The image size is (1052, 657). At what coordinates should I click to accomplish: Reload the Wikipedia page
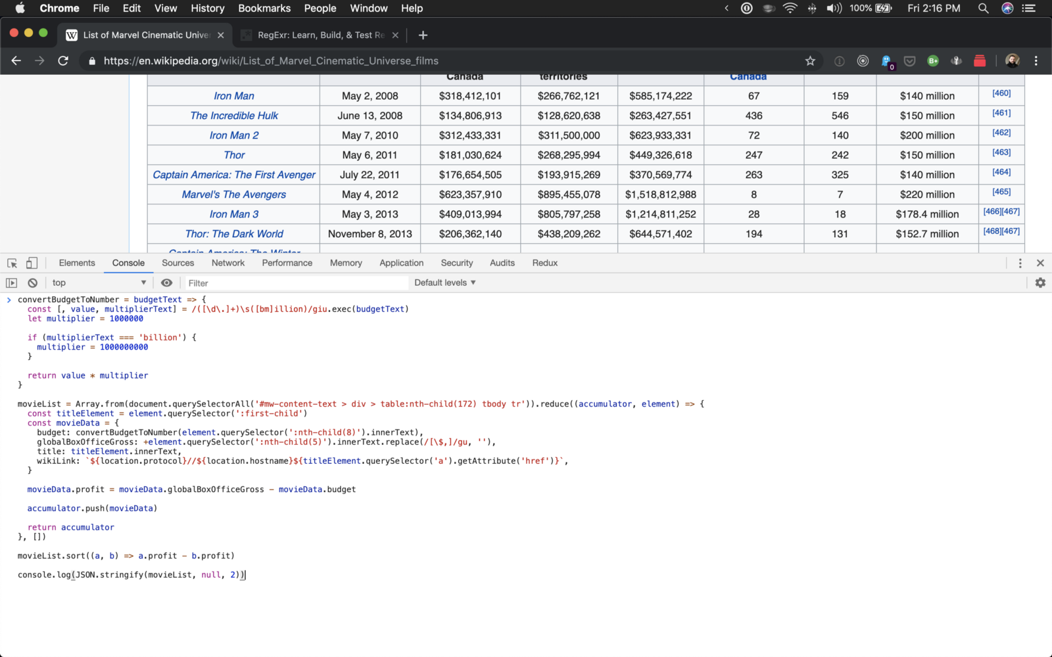[63, 60]
